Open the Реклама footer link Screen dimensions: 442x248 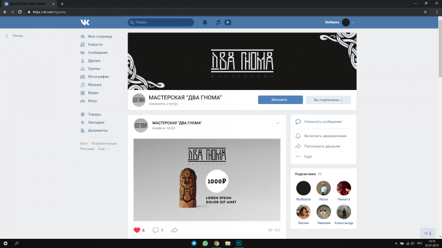pyautogui.click(x=87, y=149)
